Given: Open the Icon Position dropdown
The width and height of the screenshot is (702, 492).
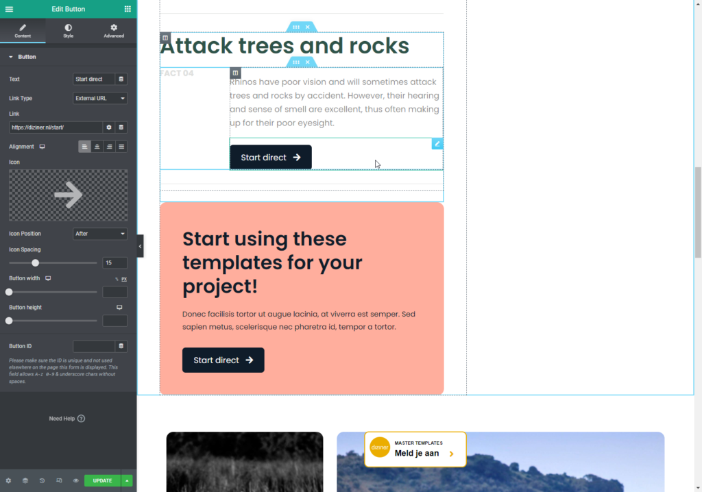Looking at the screenshot, I should (x=100, y=234).
